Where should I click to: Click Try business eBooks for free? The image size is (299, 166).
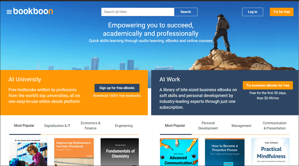tap(268, 86)
